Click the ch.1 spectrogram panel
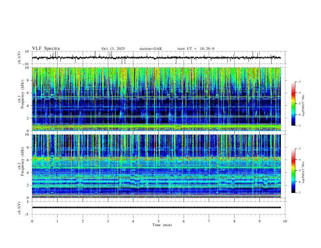The height and width of the screenshot is (248, 321). [156, 99]
